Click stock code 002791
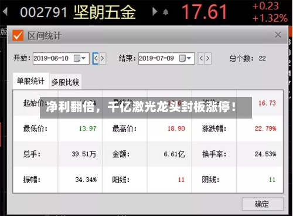The height and width of the screenshot is (216, 293). click(43, 12)
